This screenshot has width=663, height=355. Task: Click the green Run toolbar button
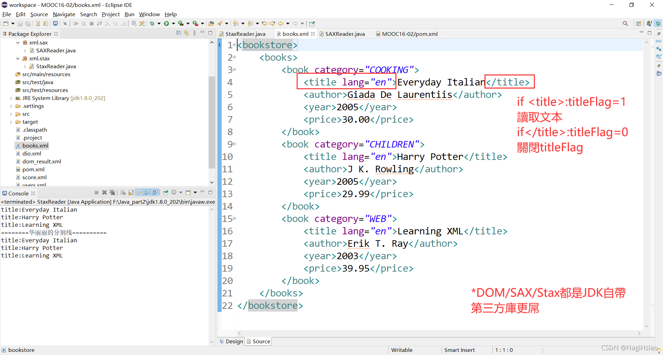[x=166, y=23]
